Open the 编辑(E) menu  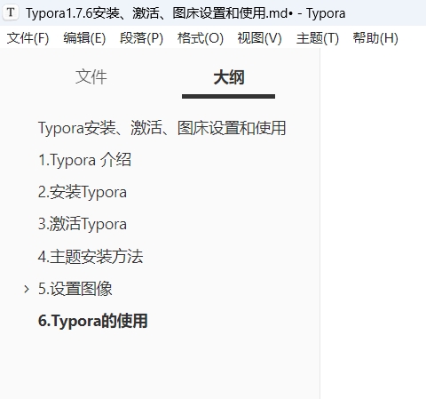[84, 38]
